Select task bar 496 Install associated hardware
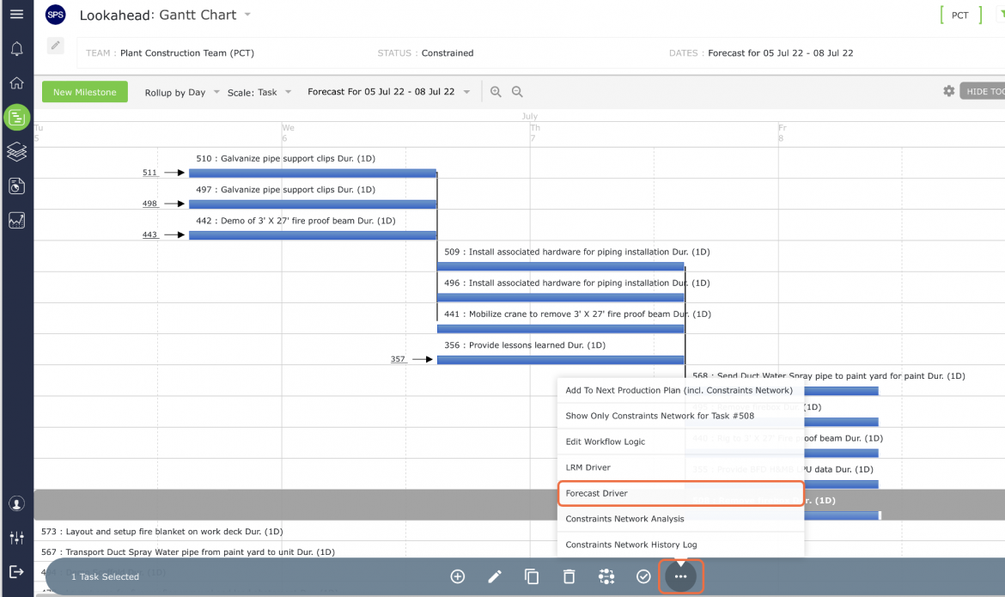1005x597 pixels. (561, 297)
